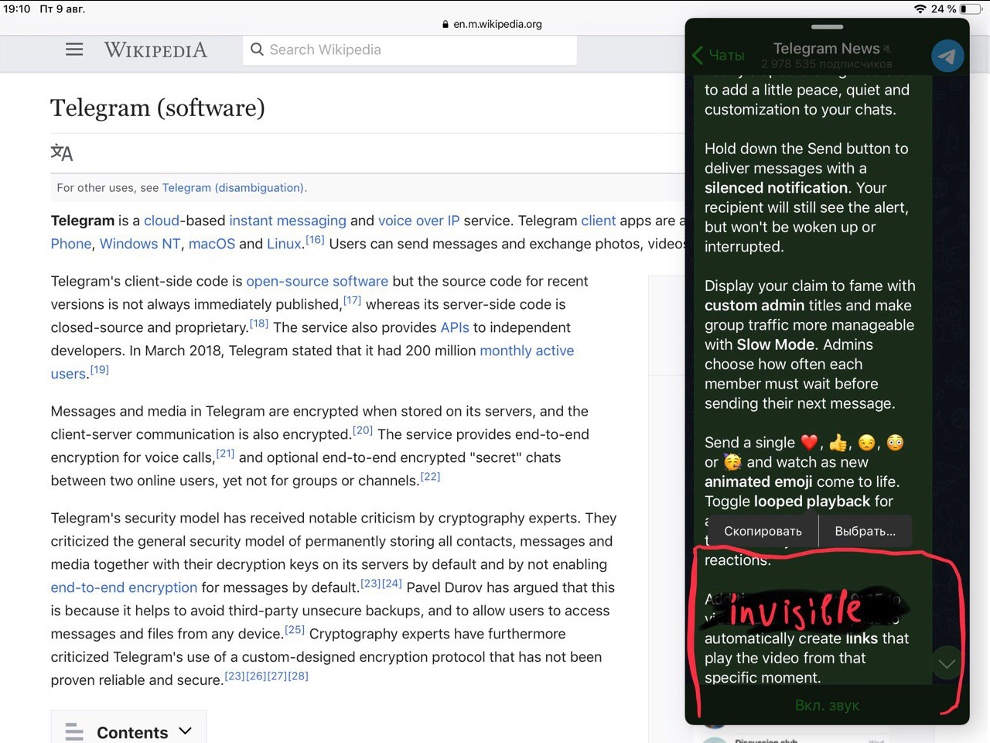The height and width of the screenshot is (743, 990).
Task: Tap the Telegram News channel header
Action: [828, 48]
